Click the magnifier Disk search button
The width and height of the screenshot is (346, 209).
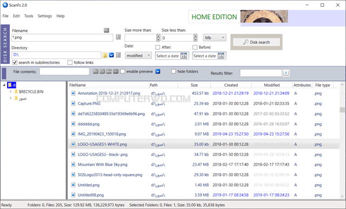[x=256, y=42]
